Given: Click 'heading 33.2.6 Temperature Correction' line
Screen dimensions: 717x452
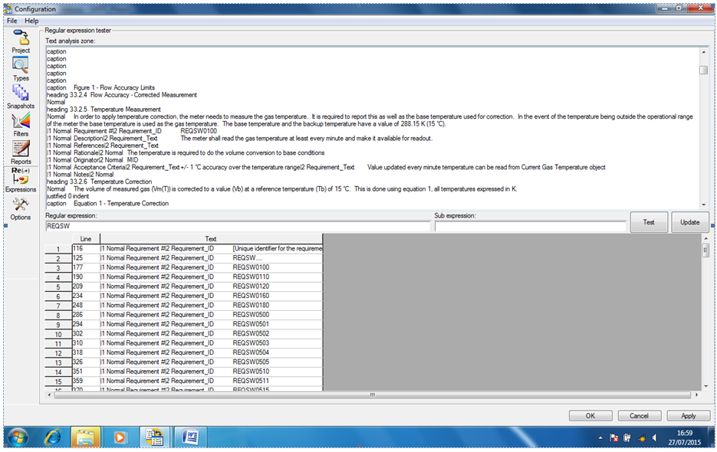Looking at the screenshot, I should (99, 182).
